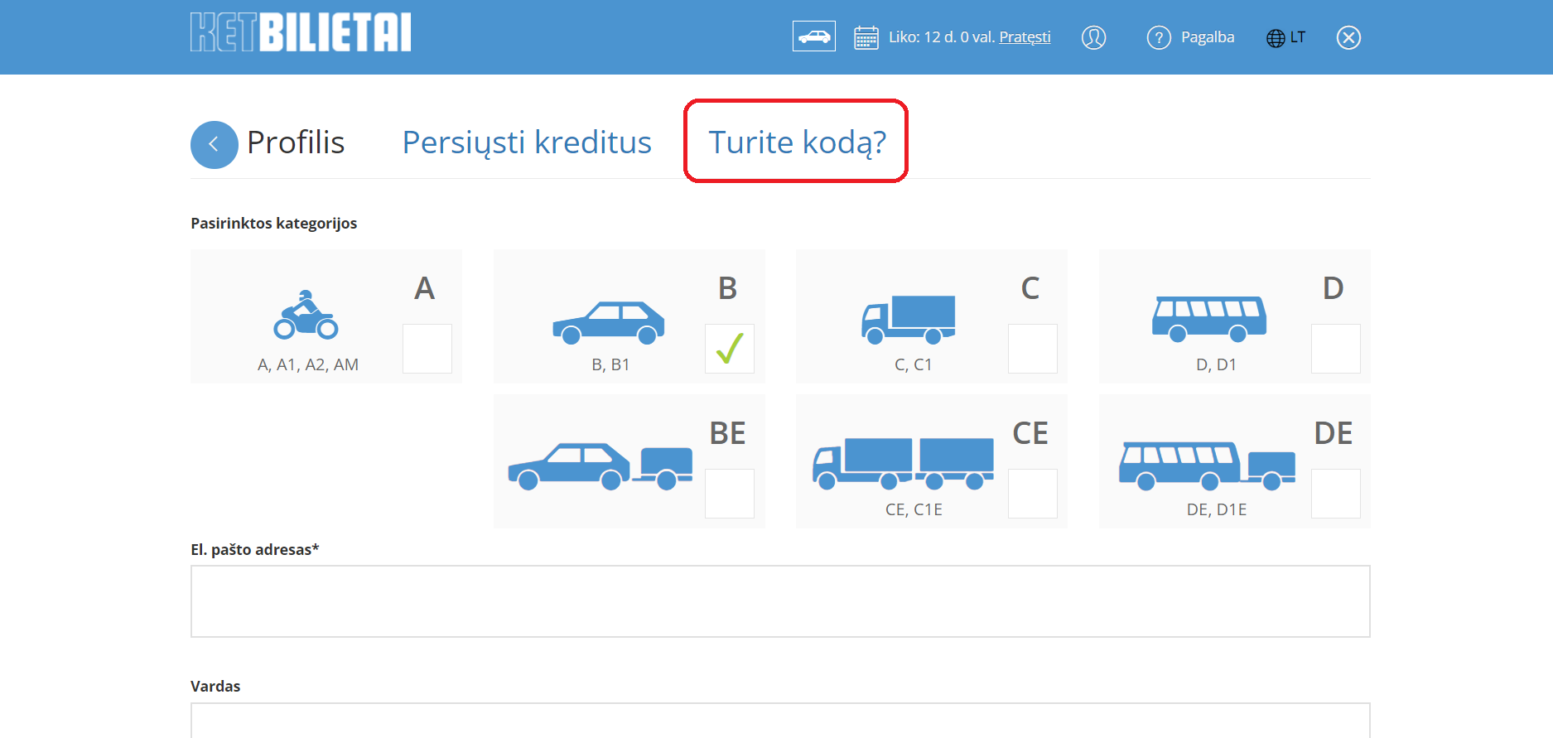Click the KETBILIETAI logo
The height and width of the screenshot is (738, 1553).
(301, 32)
